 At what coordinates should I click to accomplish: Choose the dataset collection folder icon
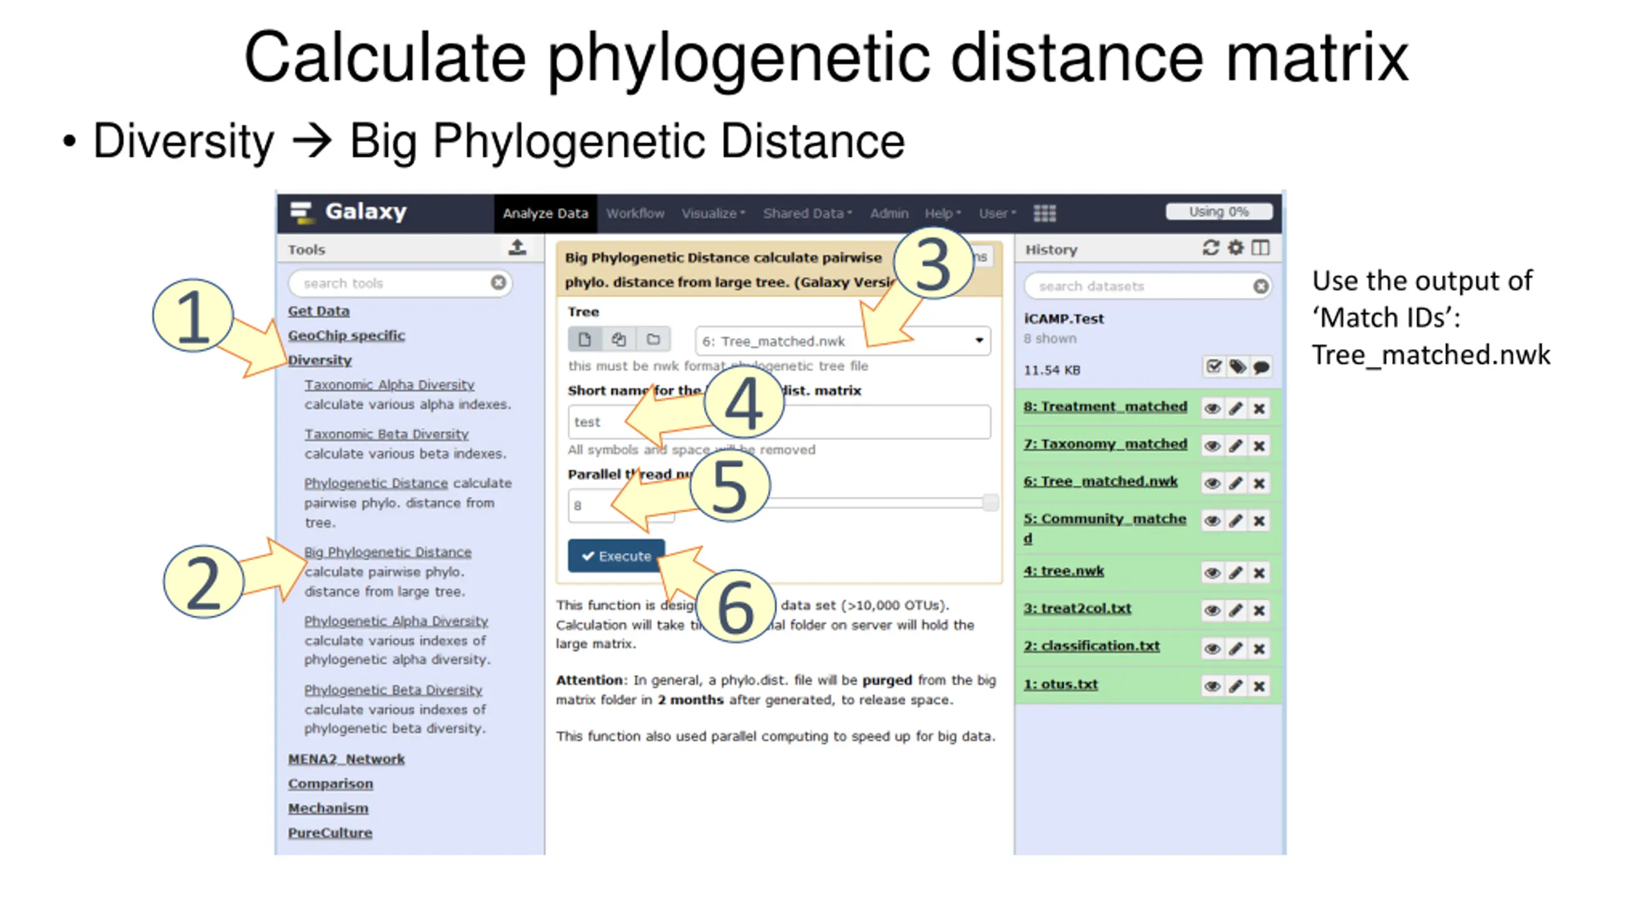[653, 339]
